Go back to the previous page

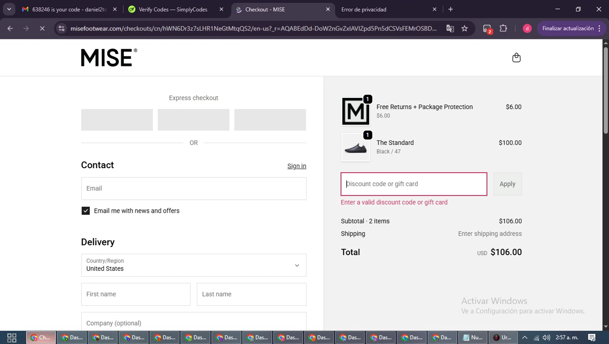coord(10,28)
